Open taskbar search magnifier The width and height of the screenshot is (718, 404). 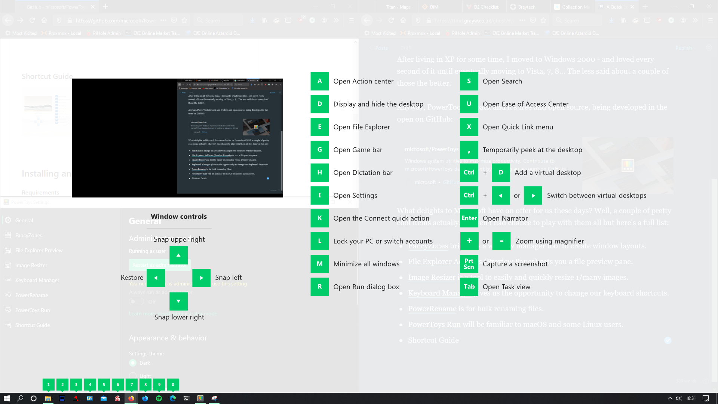point(20,398)
